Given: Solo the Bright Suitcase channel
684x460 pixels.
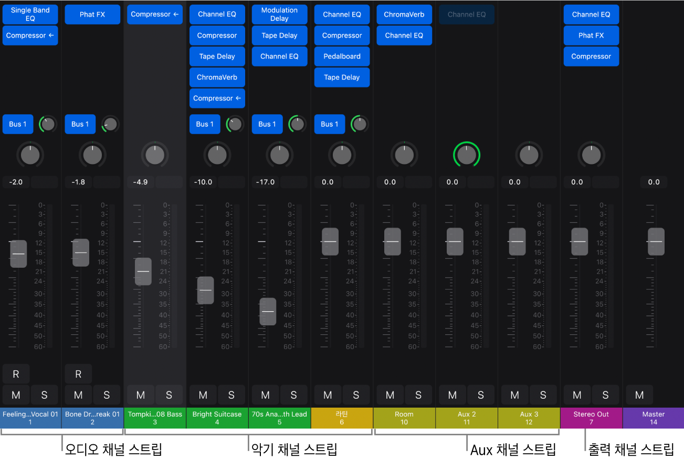Looking at the screenshot, I should coord(231,395).
